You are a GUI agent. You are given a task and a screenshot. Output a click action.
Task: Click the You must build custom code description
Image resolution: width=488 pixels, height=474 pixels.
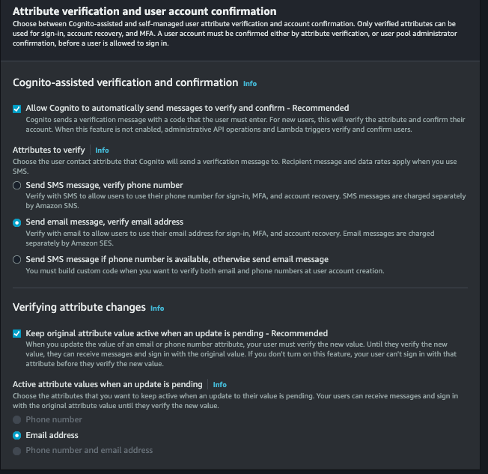[205, 271]
